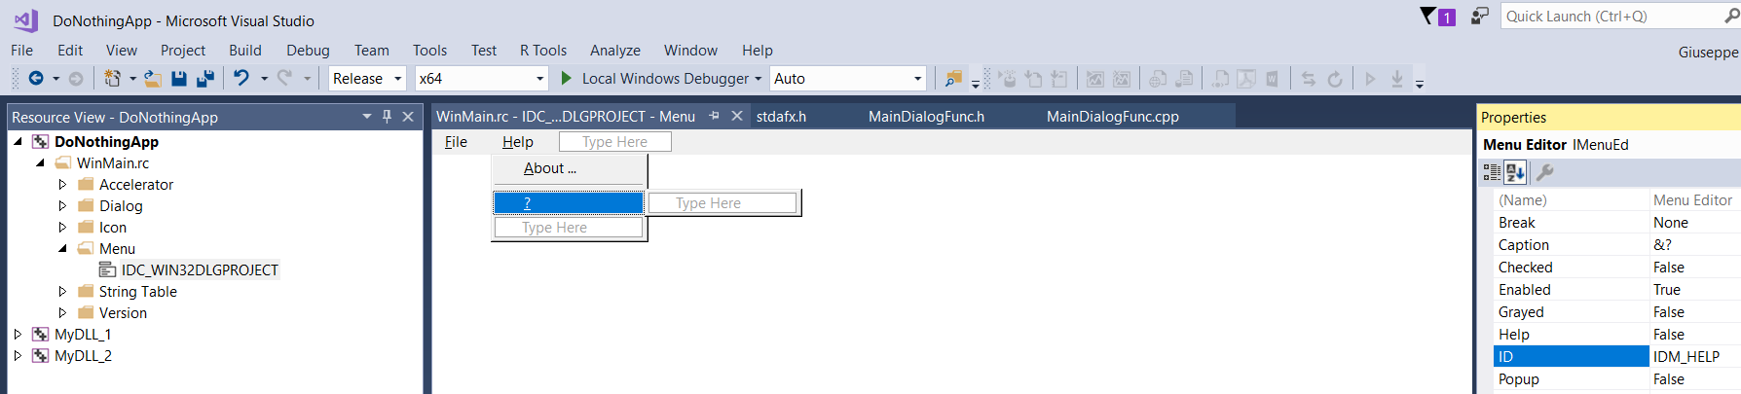1741x394 pixels.
Task: Select the Caption property value &?
Action: (x=1695, y=245)
